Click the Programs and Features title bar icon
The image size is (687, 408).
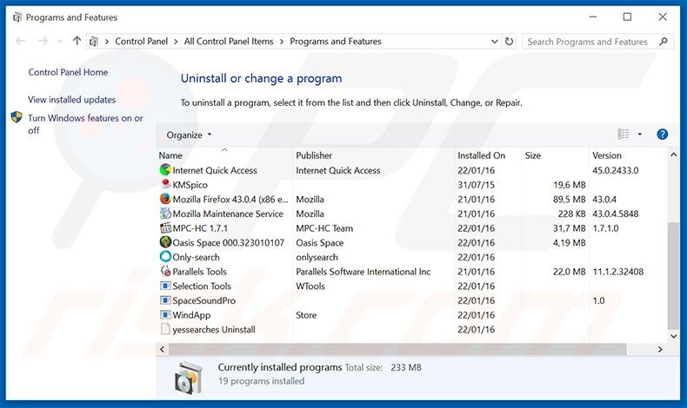[17, 17]
